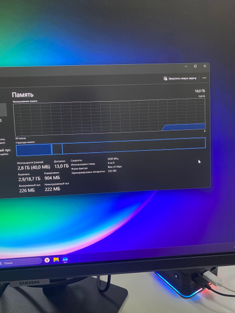Image resolution: width=235 pixels, height=313 pixels.
Task: Select the highlighted memory item in sidebar
Action: coord(3,110)
